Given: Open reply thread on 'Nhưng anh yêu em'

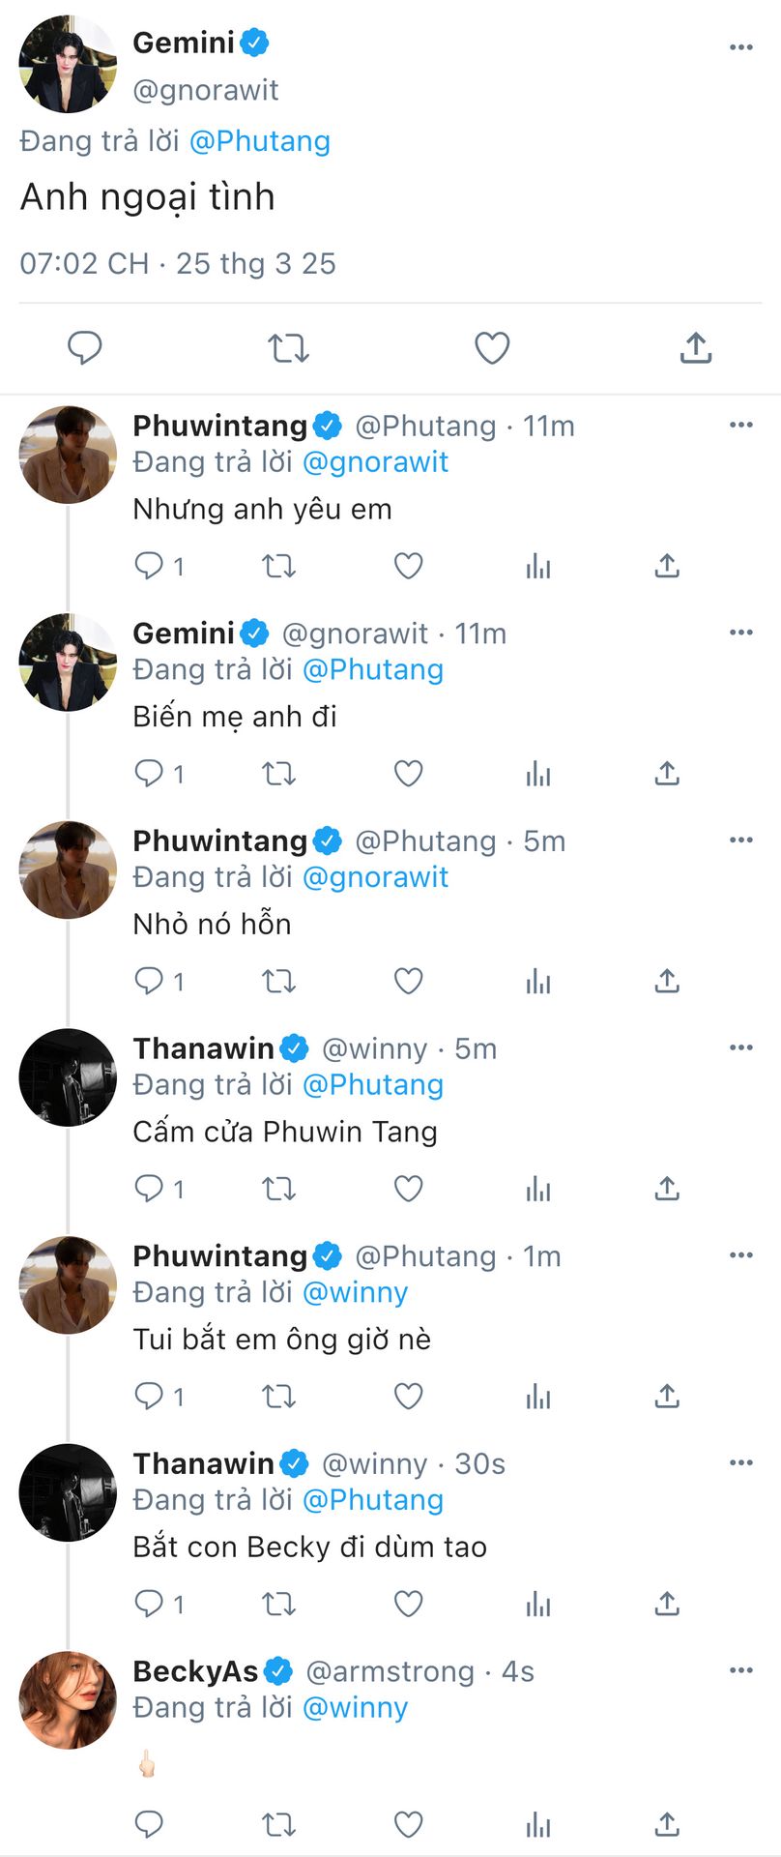Looking at the screenshot, I should 159,566.
